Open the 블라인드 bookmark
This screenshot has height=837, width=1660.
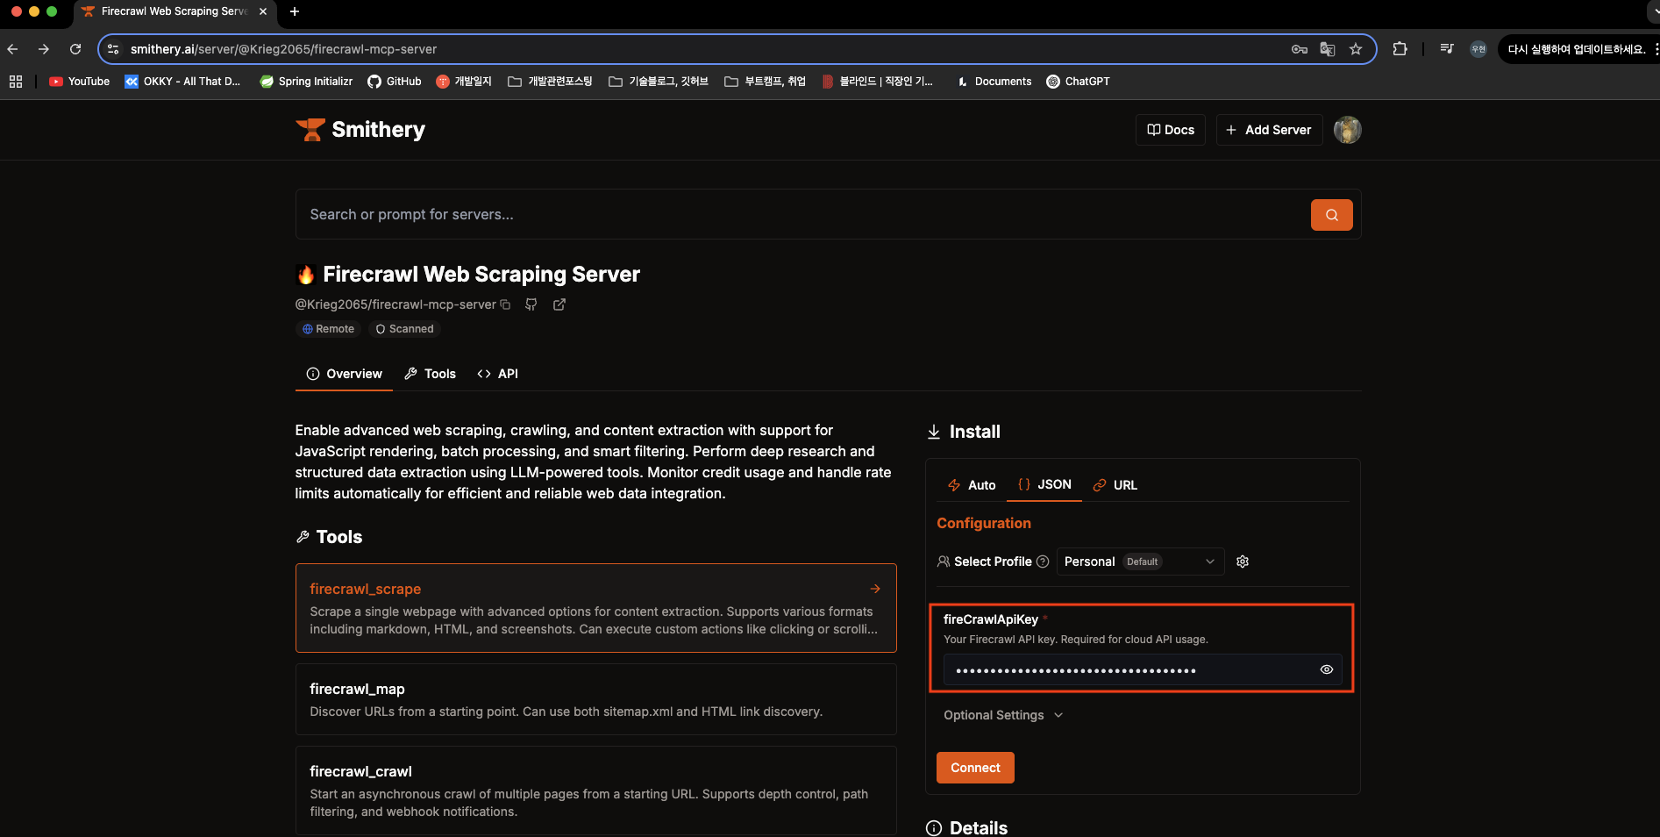tap(878, 82)
